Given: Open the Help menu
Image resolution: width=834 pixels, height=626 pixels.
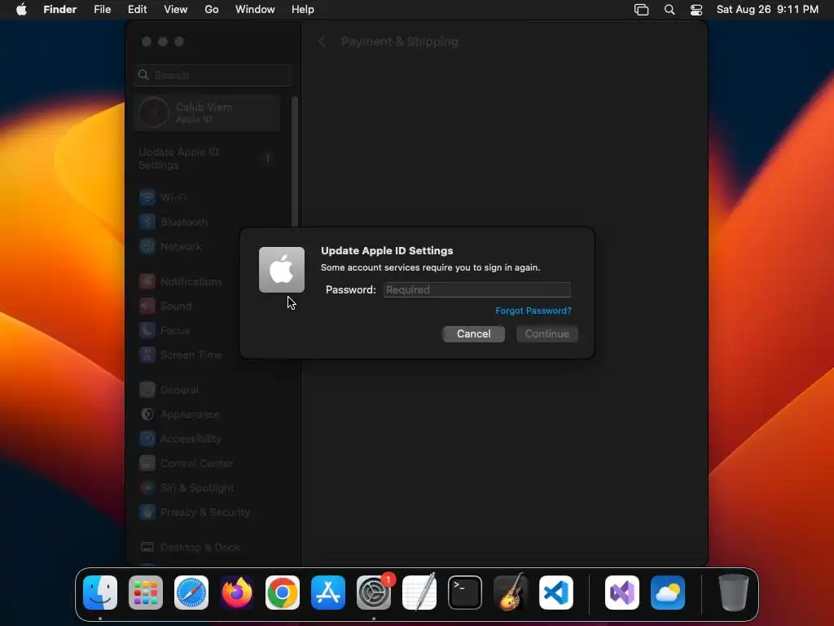Looking at the screenshot, I should [303, 10].
